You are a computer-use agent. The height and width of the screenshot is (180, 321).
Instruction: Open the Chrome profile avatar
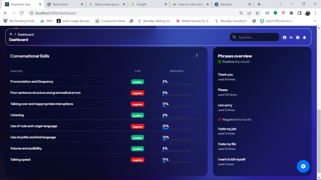[x=307, y=13]
